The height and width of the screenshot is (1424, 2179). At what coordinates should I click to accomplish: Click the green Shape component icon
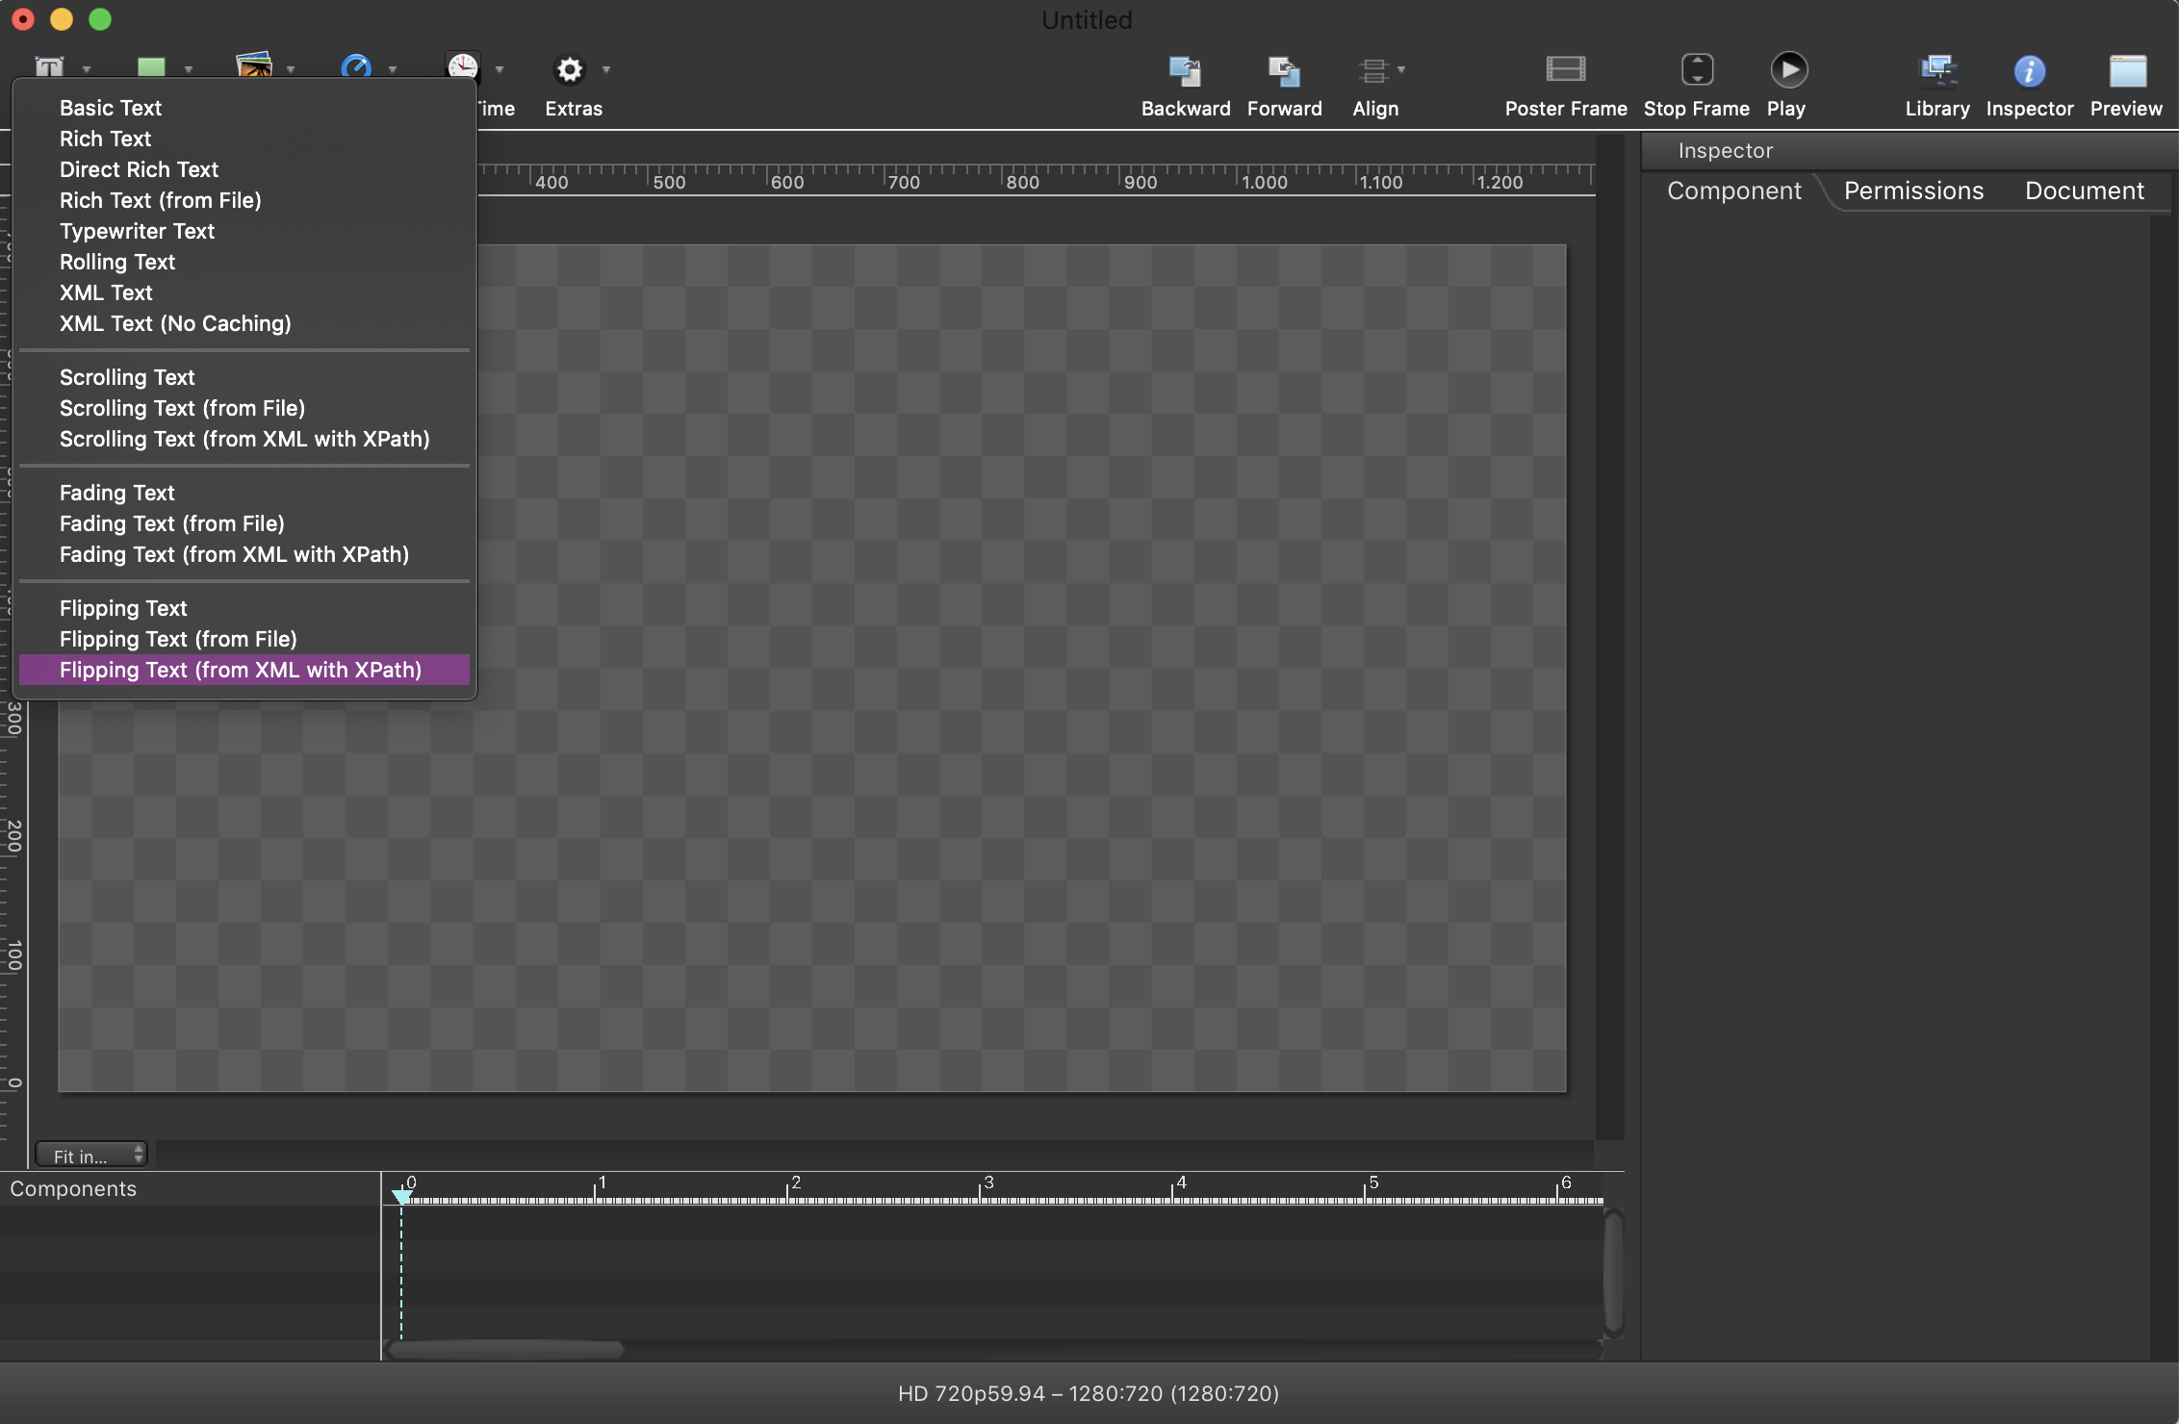(151, 67)
